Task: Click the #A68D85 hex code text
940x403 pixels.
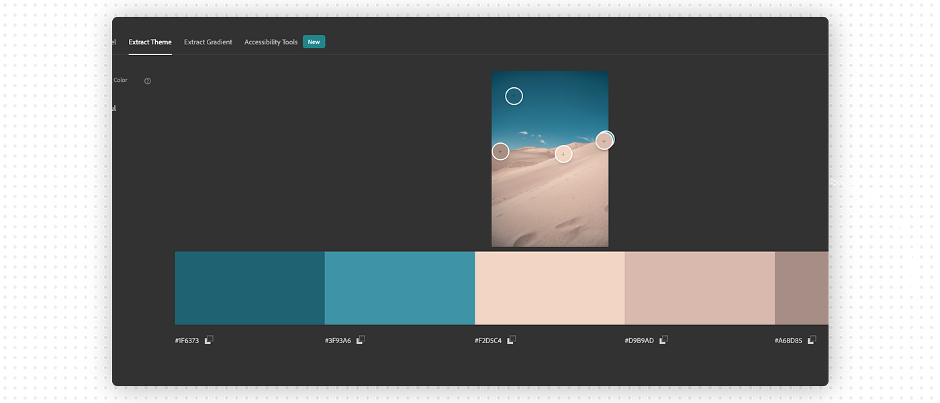Action: [788, 341]
